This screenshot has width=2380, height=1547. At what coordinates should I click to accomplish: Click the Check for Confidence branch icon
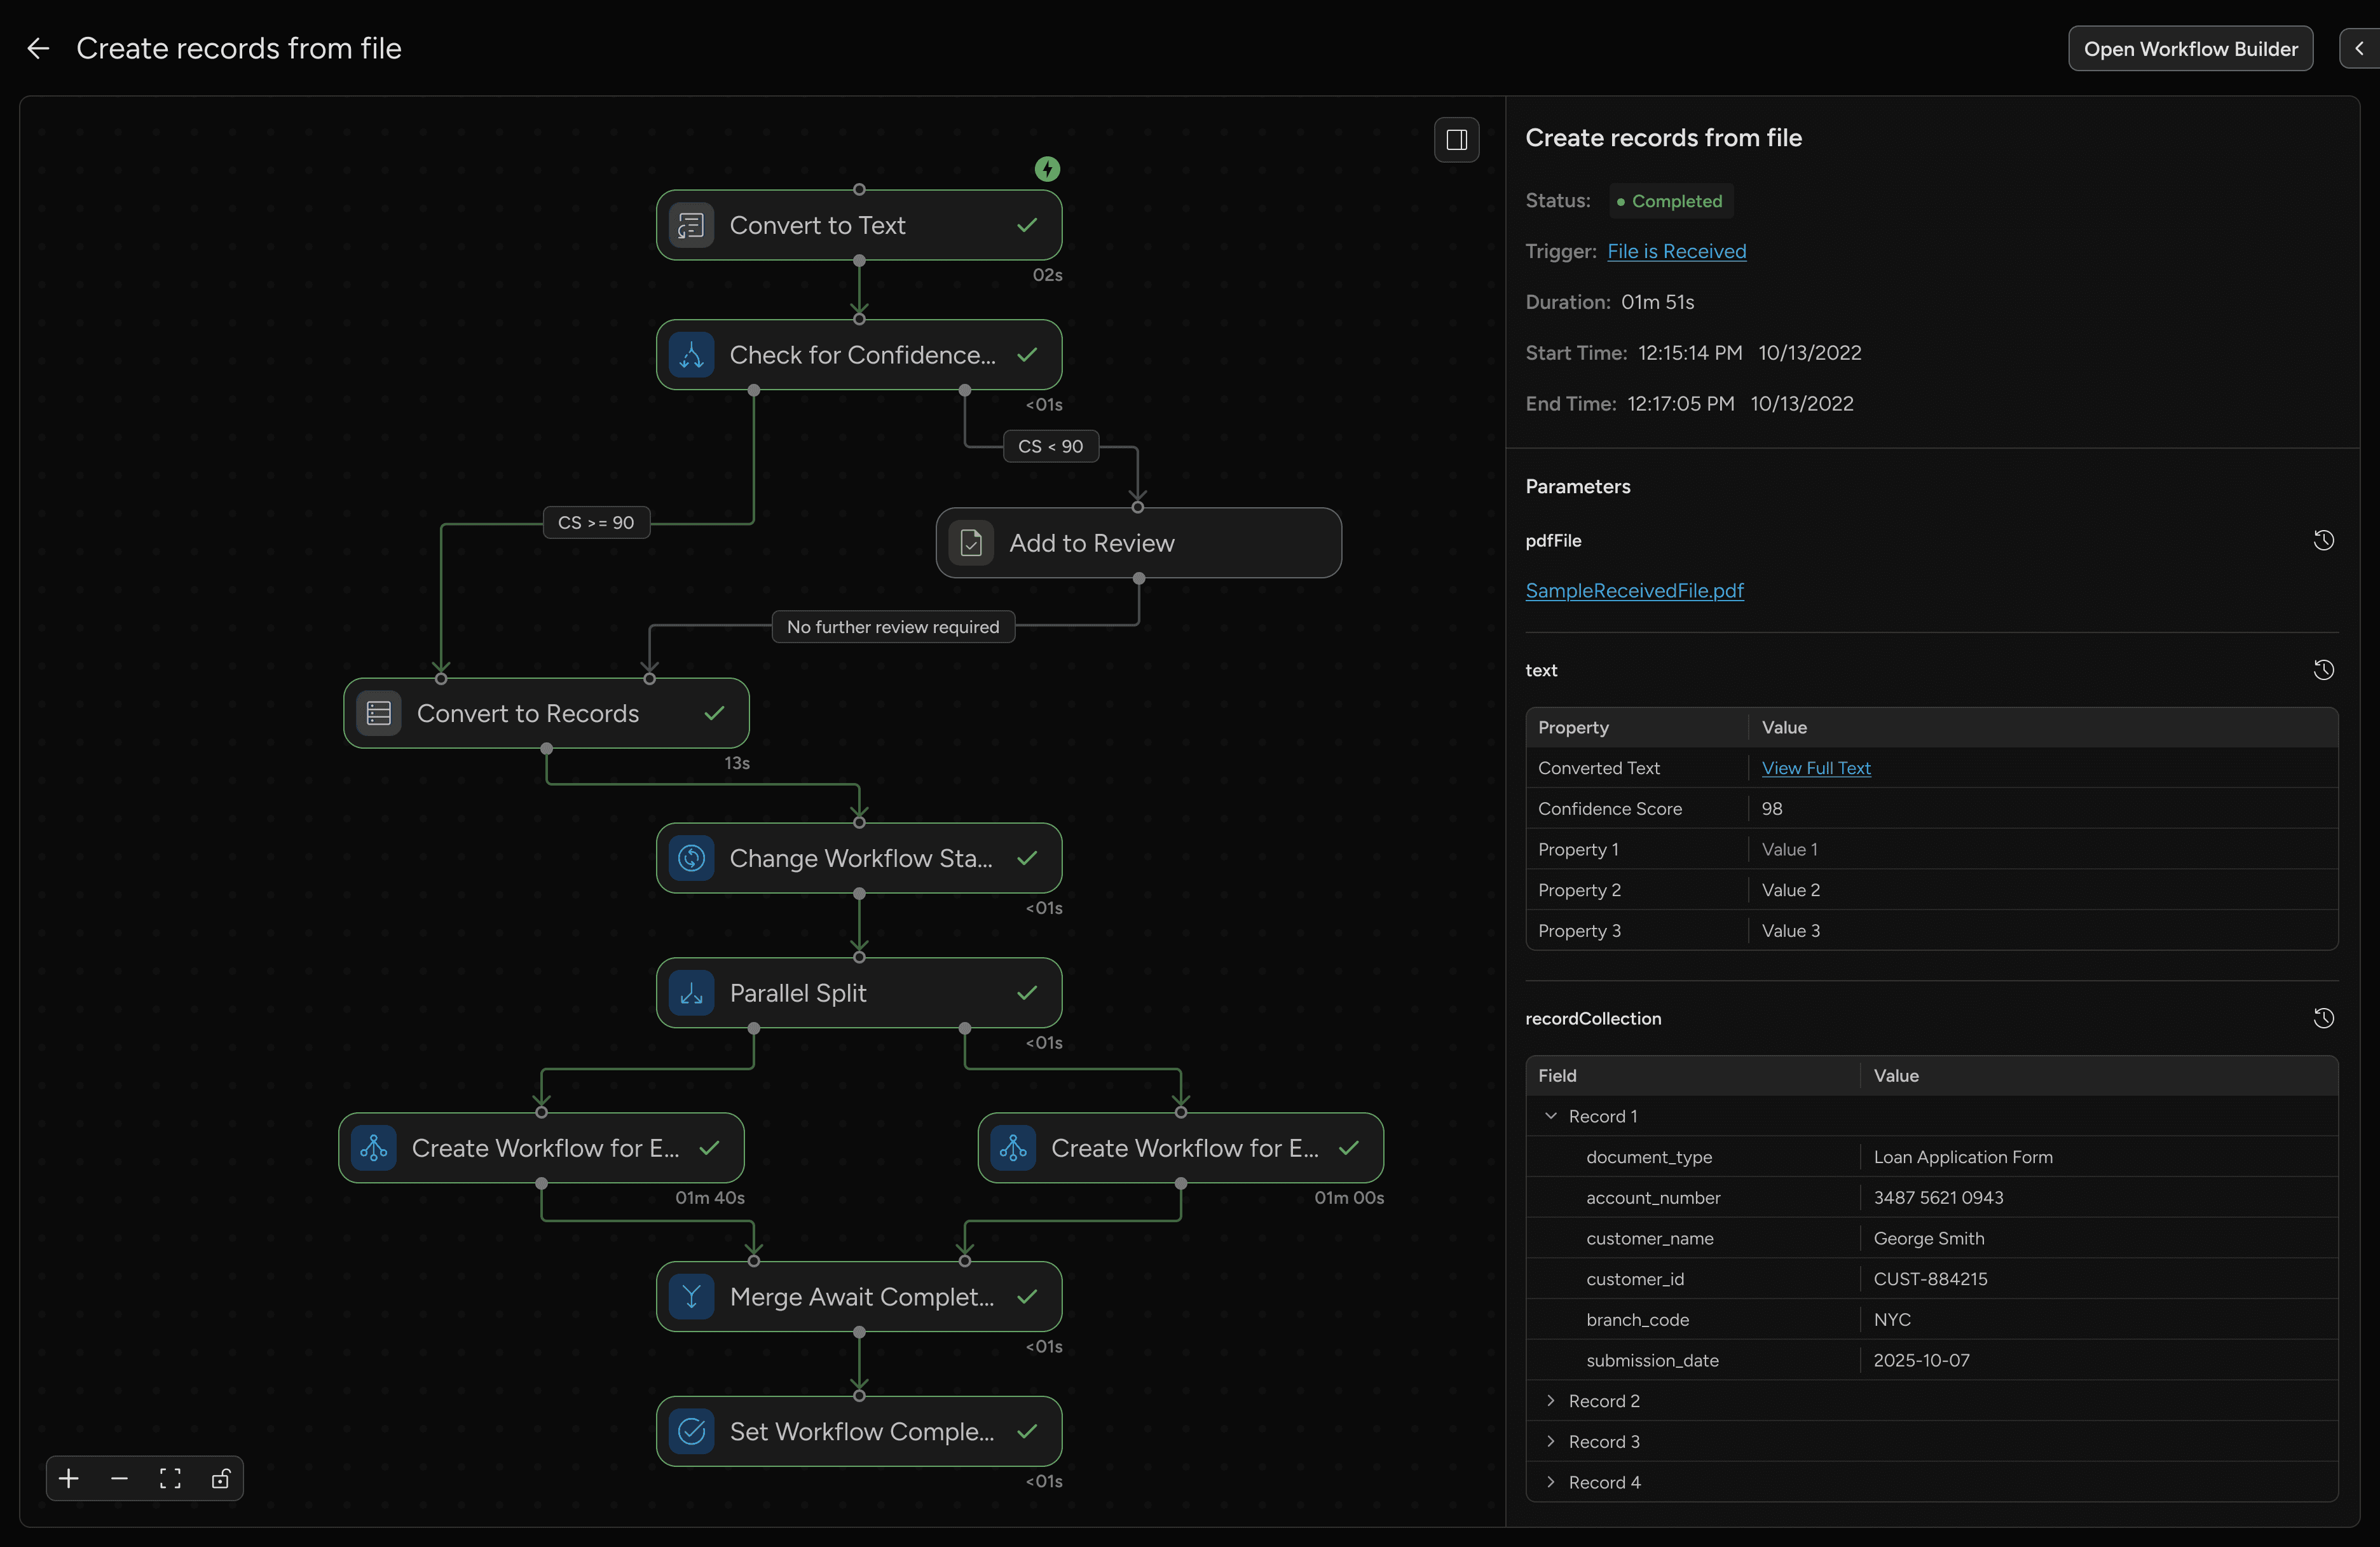(x=692, y=354)
